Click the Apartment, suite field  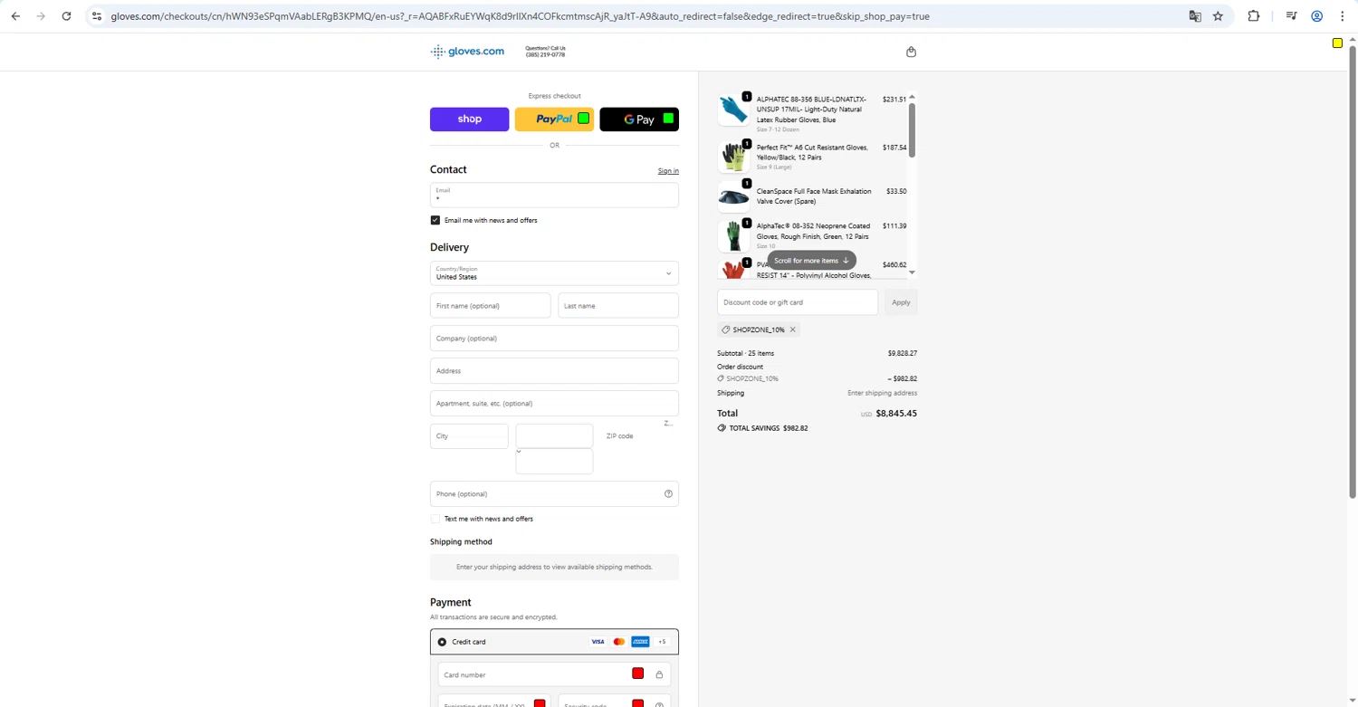click(554, 404)
